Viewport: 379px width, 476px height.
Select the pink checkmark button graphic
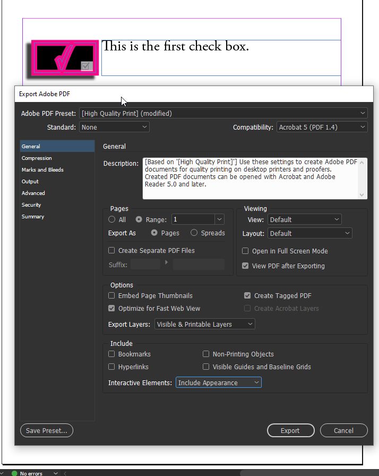(x=65, y=58)
